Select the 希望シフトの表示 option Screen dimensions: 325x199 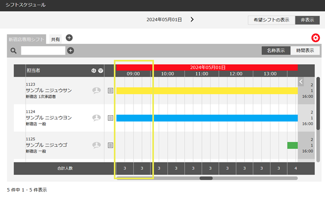(271, 20)
